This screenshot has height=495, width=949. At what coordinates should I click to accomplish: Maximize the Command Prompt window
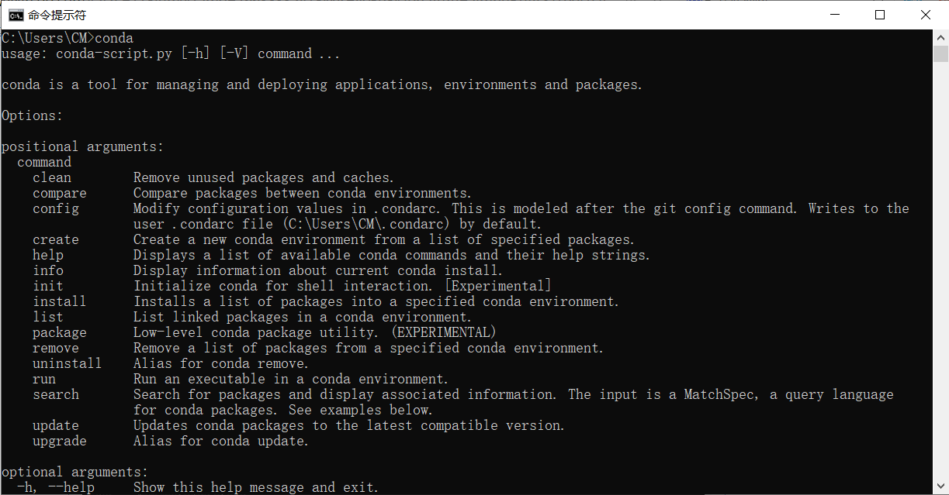tap(880, 15)
